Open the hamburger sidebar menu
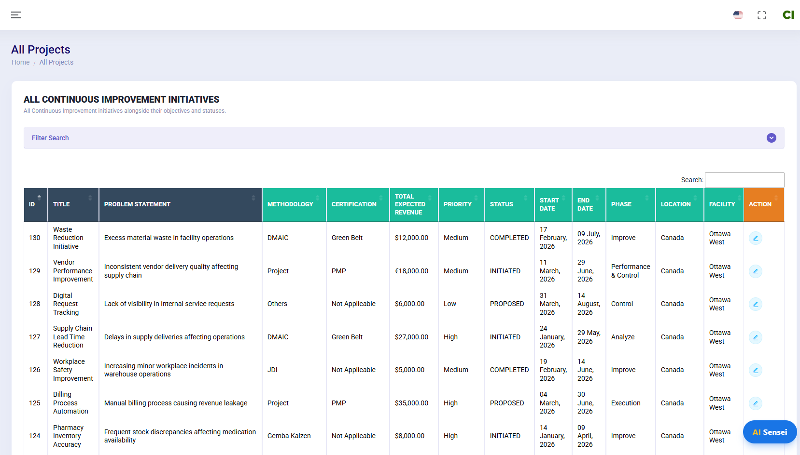800x455 pixels. (16, 15)
